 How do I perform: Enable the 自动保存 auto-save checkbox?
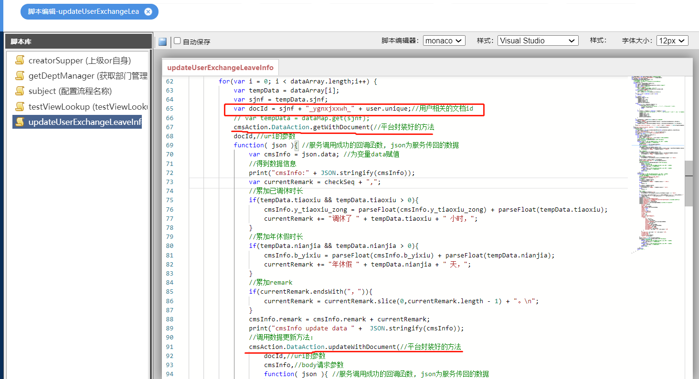tap(177, 41)
